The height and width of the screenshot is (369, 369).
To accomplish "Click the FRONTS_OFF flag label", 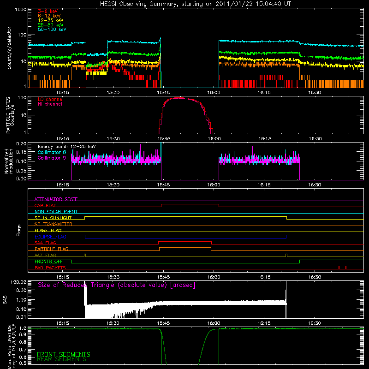I will click(x=48, y=262).
